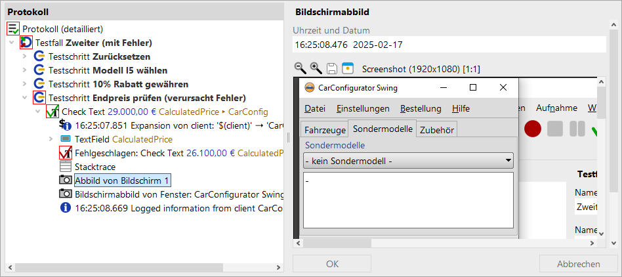Expand Testschritt Zurücksetzen node
The image size is (622, 277).
tap(24, 56)
